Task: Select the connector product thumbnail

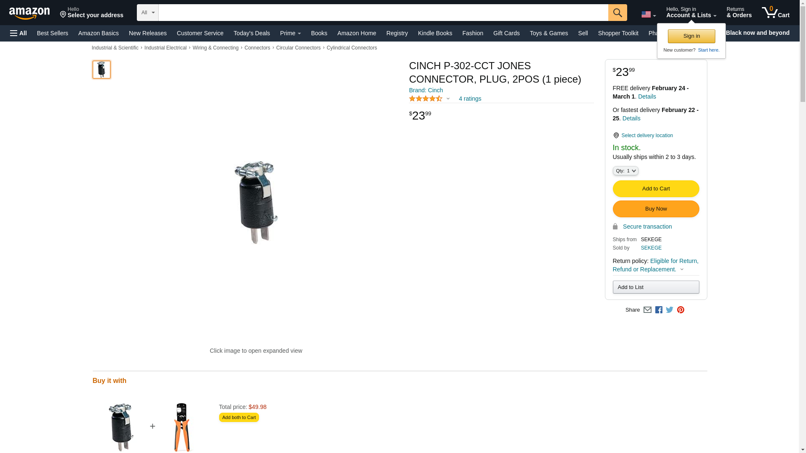Action: (x=102, y=70)
